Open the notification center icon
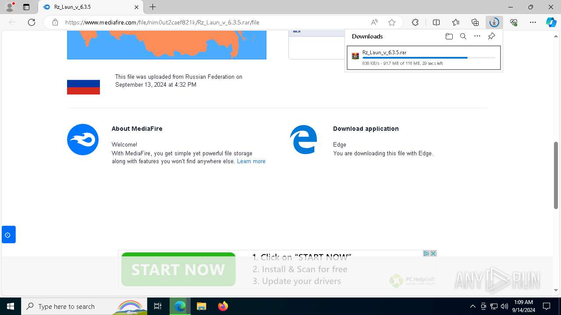Screen dimensions: 561x315 point(547,306)
